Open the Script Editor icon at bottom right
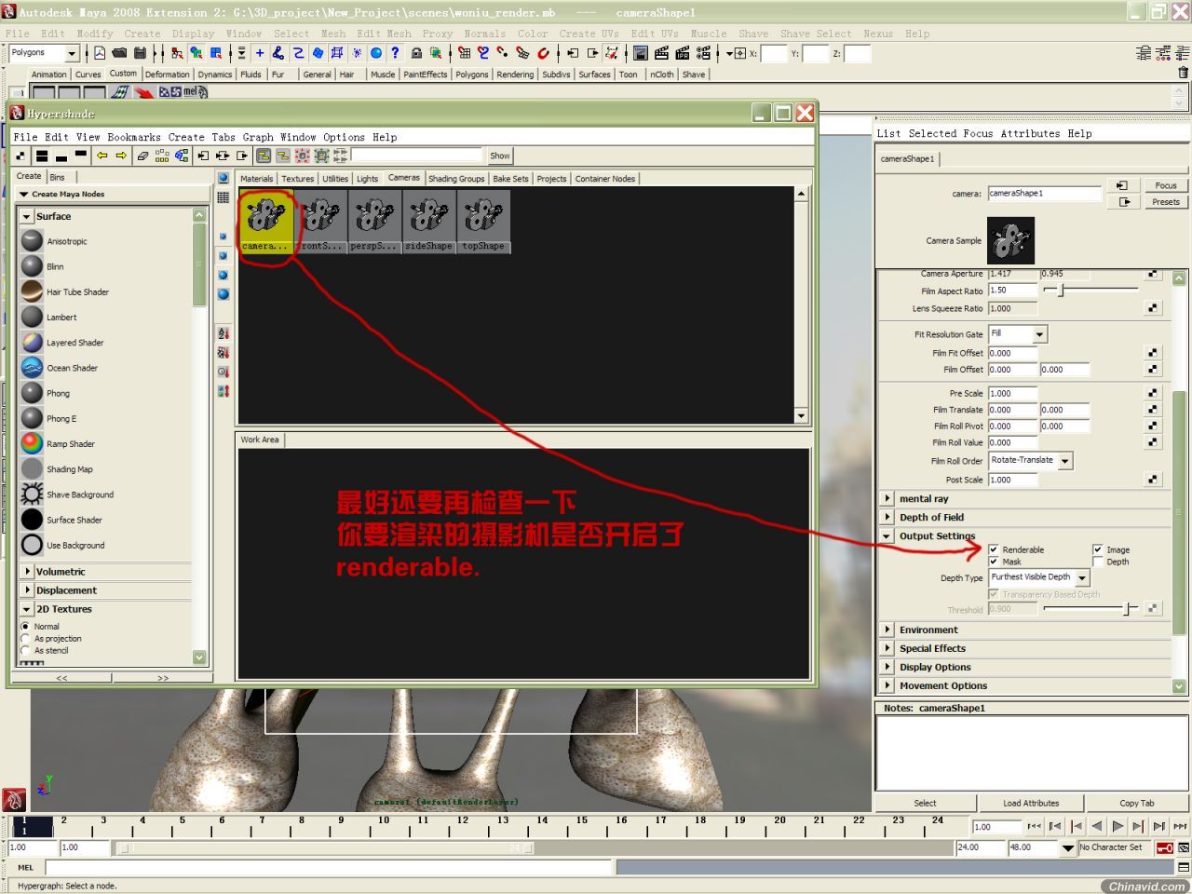The width and height of the screenshot is (1192, 894). pyautogui.click(x=1184, y=867)
